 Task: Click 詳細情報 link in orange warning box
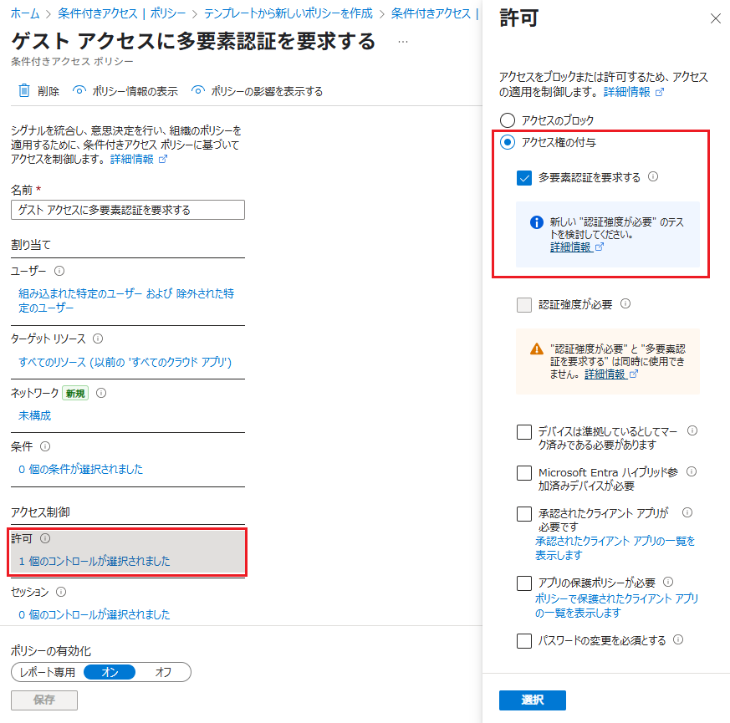tap(605, 374)
